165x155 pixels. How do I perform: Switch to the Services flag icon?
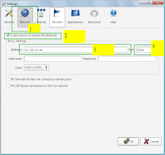click(57, 17)
